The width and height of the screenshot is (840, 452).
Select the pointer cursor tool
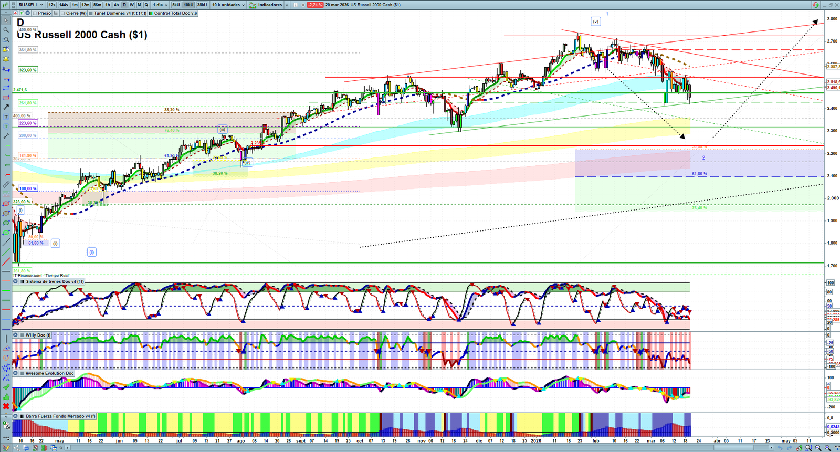tap(6, 20)
